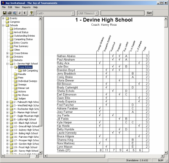Click Earl Edmonson in the report
This screenshot has height=163, width=169.
click(67, 94)
